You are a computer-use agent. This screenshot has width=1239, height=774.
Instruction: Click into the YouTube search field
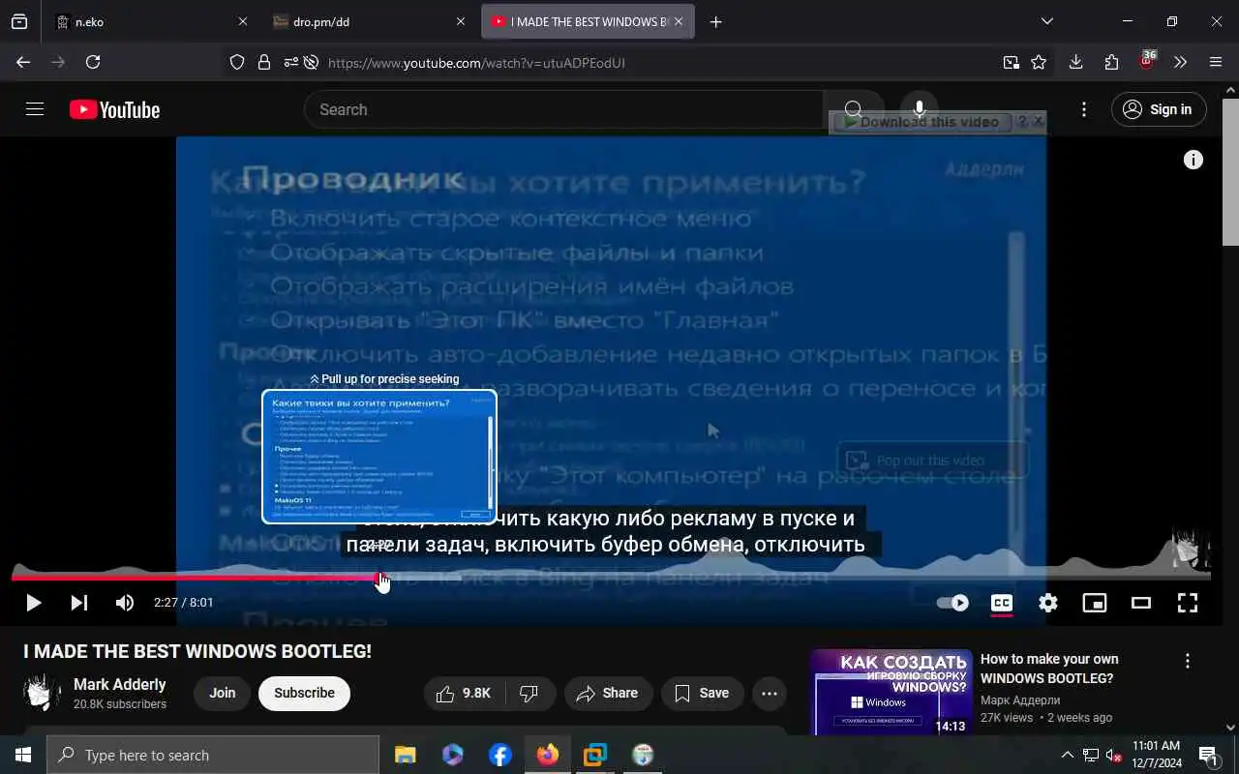564,109
